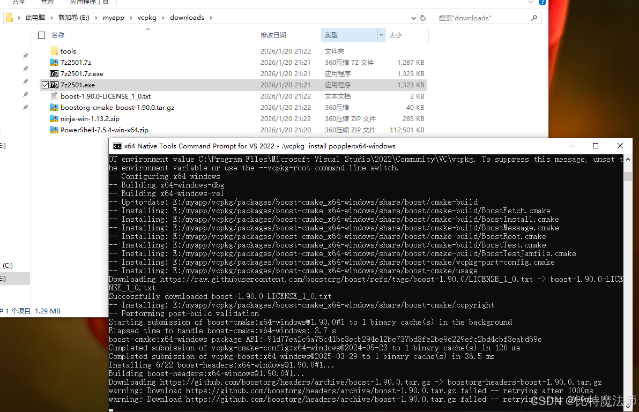Click the console vertical scrollbar thumb
The height and width of the screenshot is (412, 639).
[x=628, y=176]
